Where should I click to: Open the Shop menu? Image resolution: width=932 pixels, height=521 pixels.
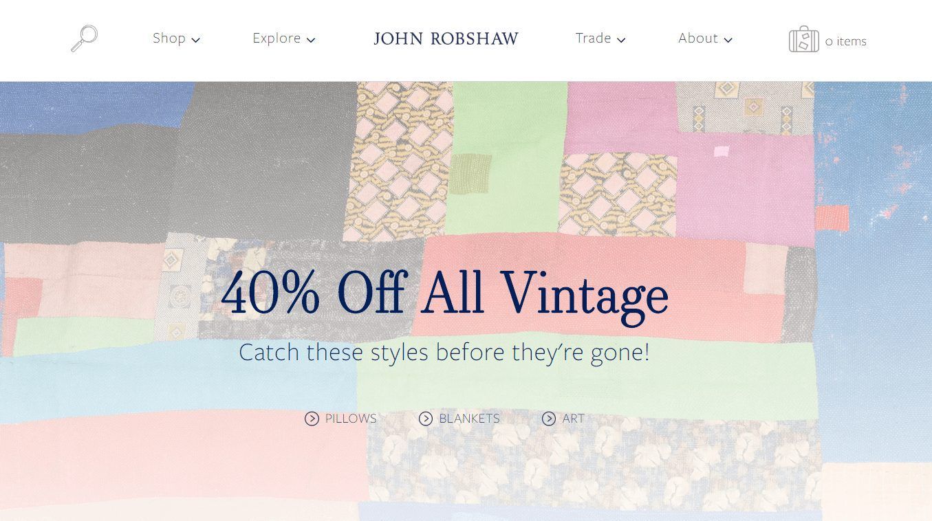pyautogui.click(x=169, y=38)
